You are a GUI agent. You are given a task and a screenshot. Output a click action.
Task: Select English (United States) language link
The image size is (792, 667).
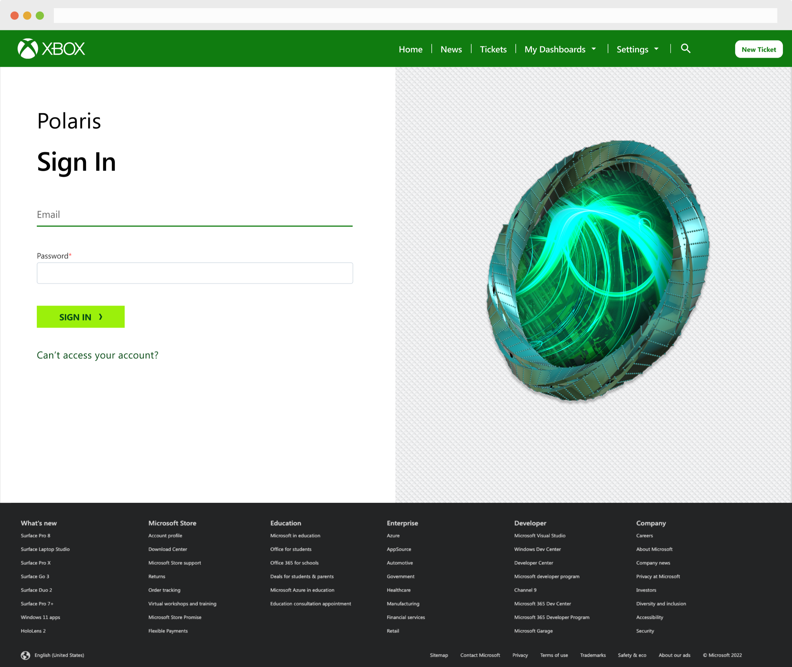pos(59,655)
